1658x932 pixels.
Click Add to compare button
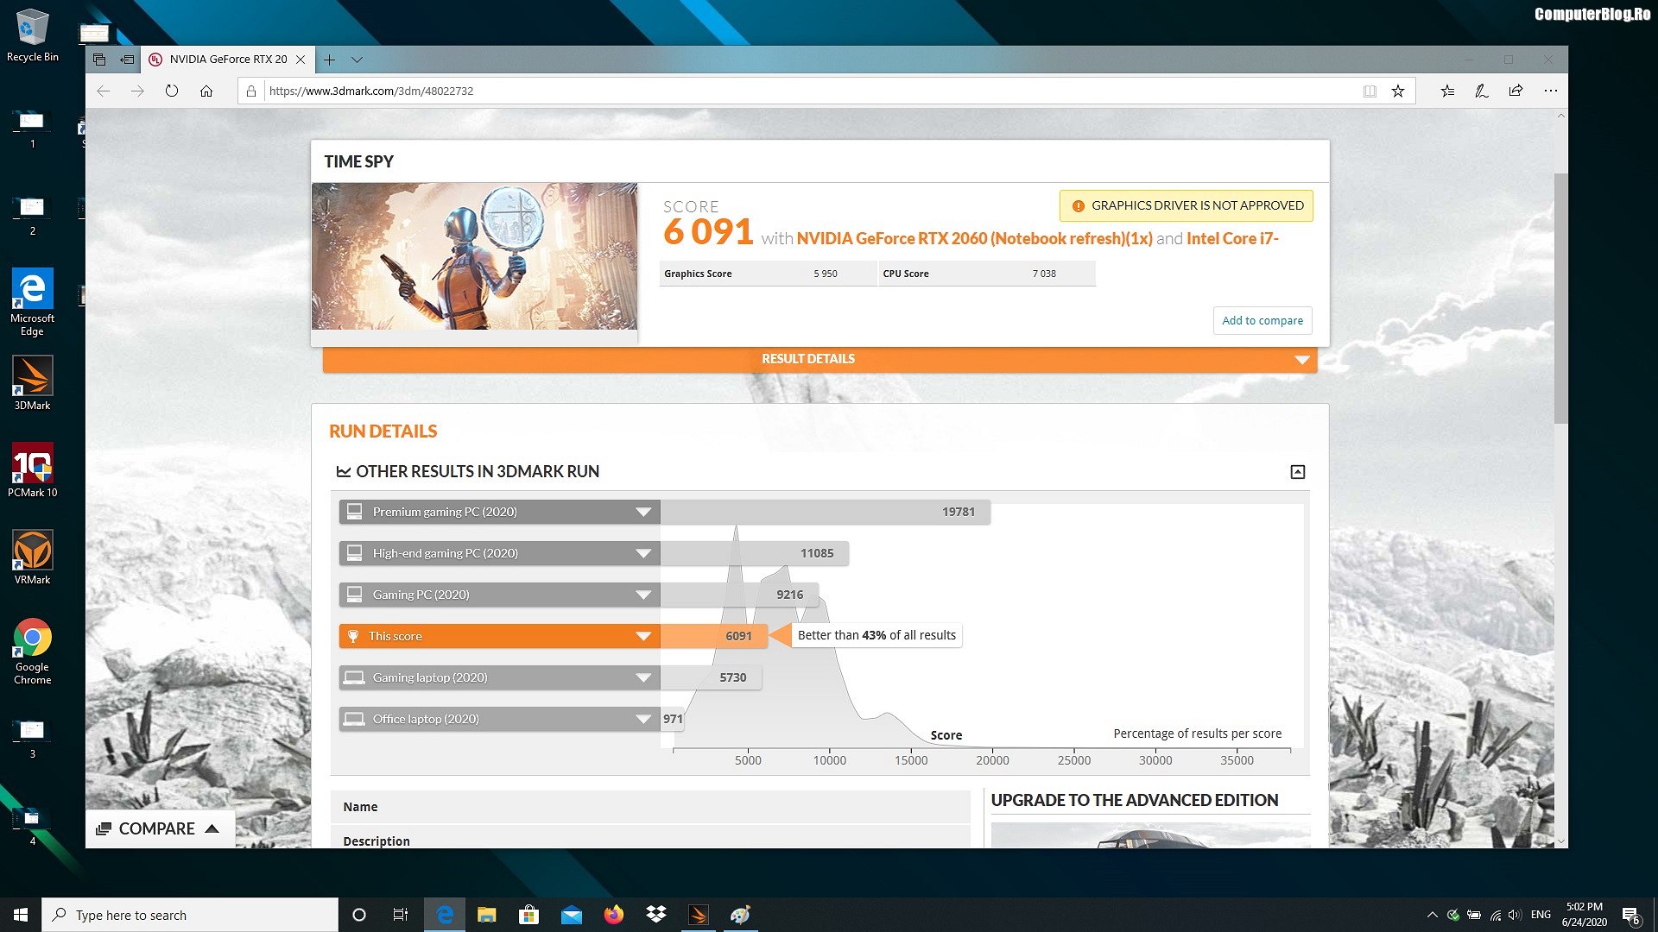(x=1262, y=320)
